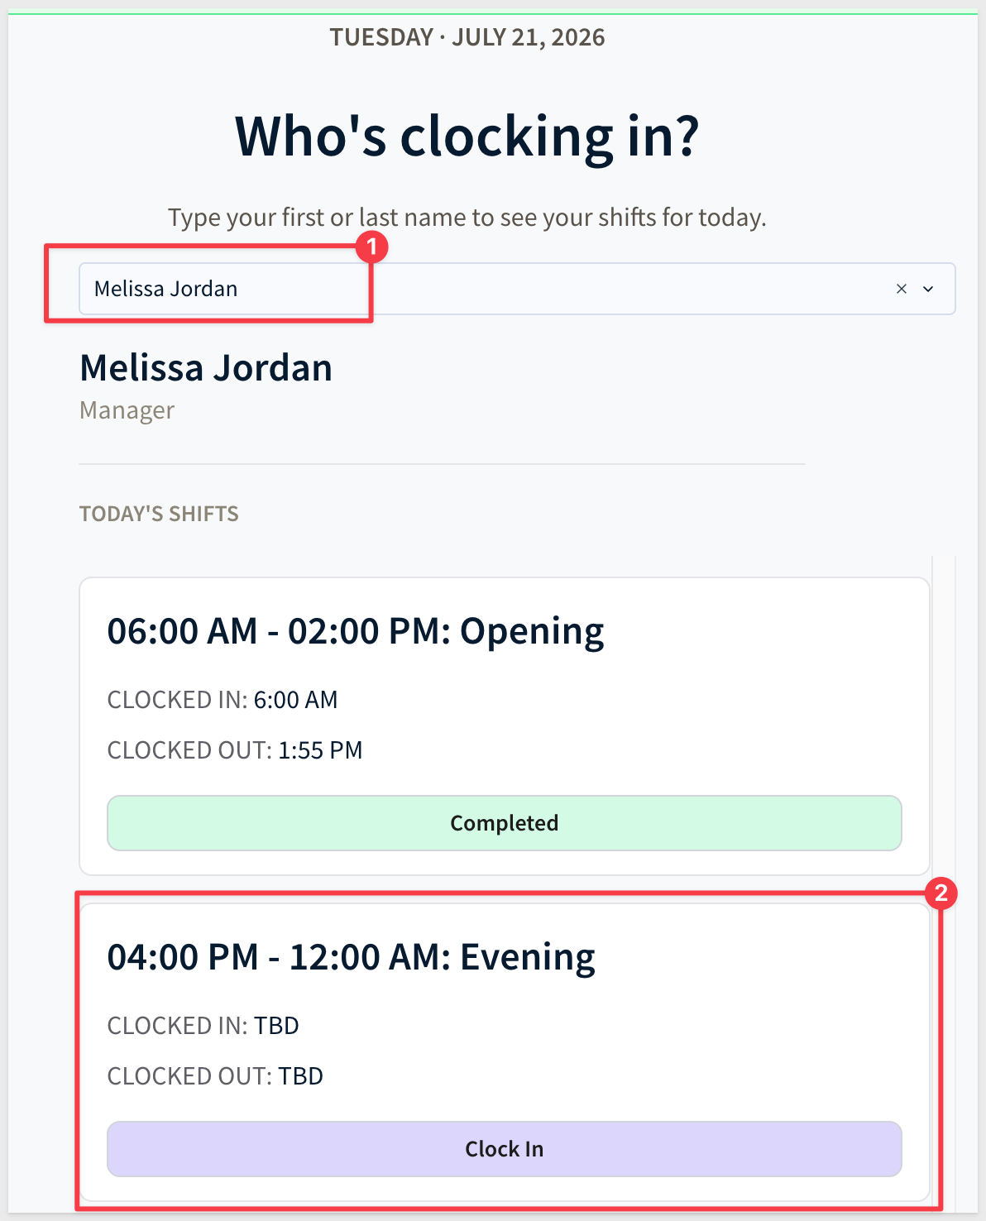Clear the Melissa Jordan name selection

click(902, 289)
